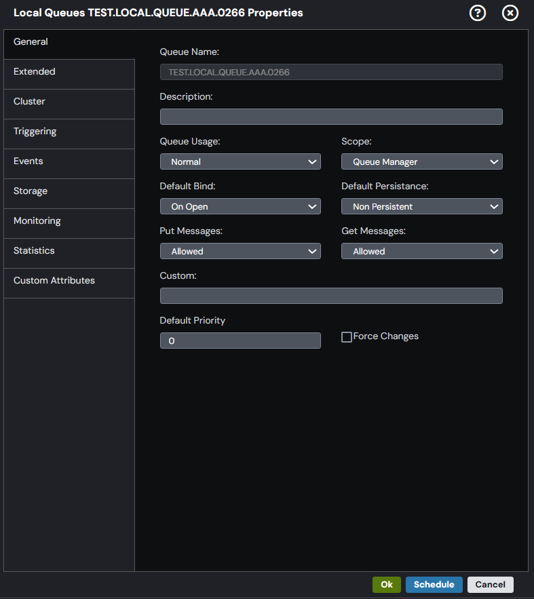The image size is (534, 599).
Task: Click inside the Description field
Action: click(330, 116)
